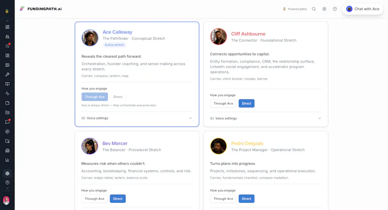This screenshot has width=388, height=210.
Task: Click Cliff Ashbourne's avatar photo
Action: point(219,36)
